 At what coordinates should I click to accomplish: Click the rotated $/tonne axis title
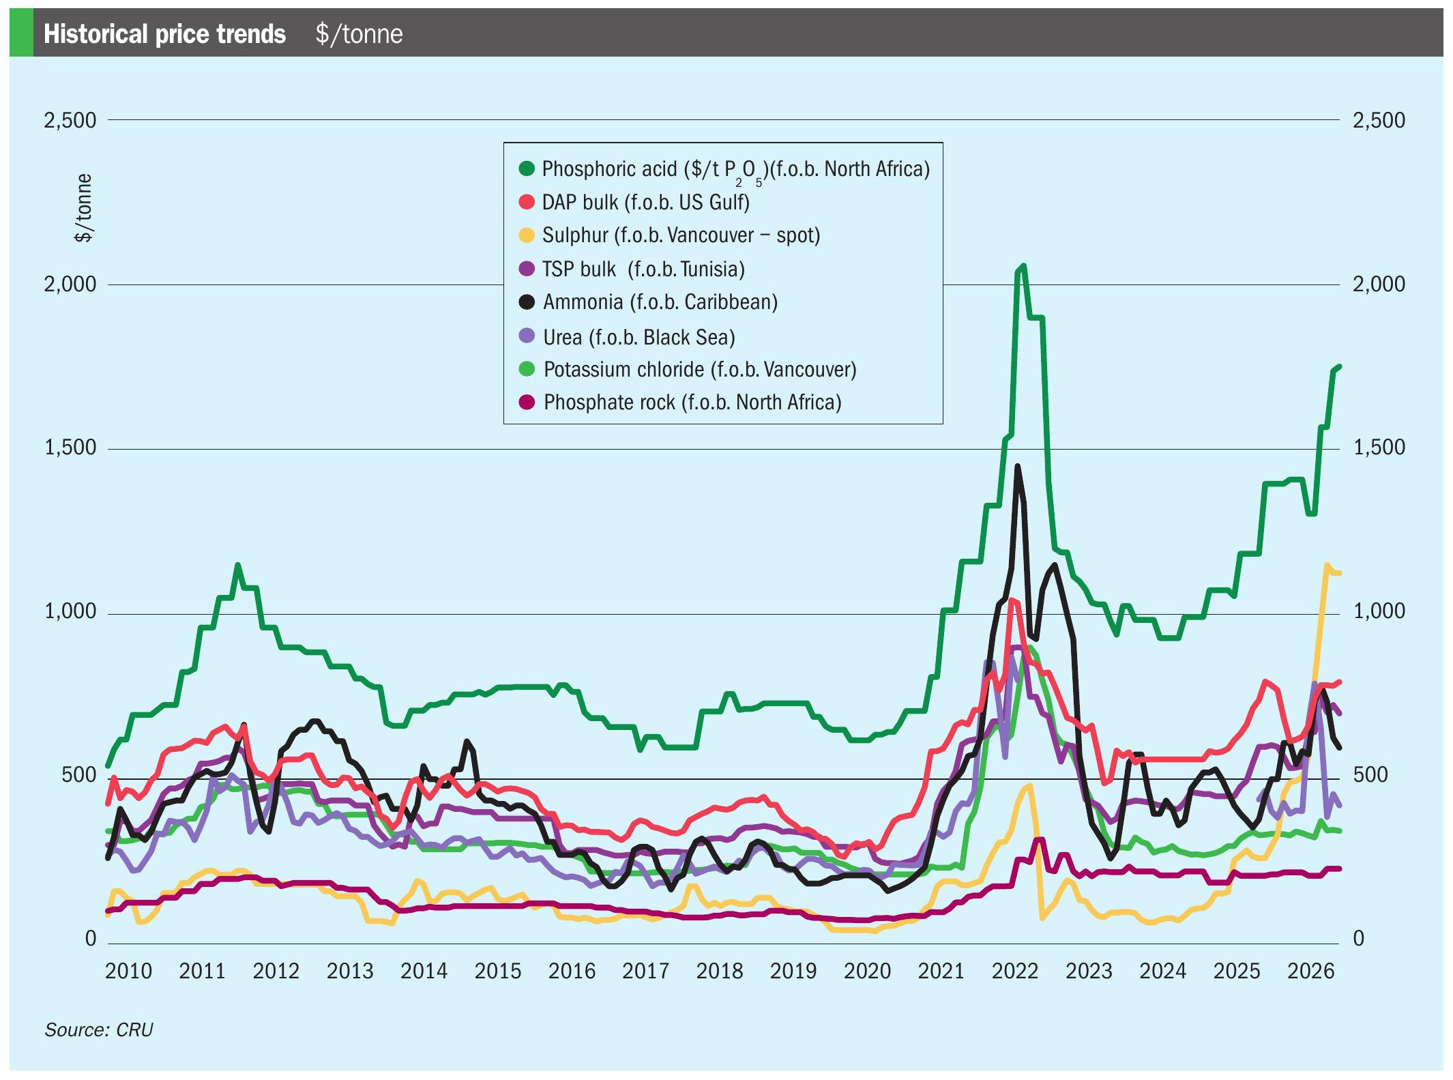point(83,208)
